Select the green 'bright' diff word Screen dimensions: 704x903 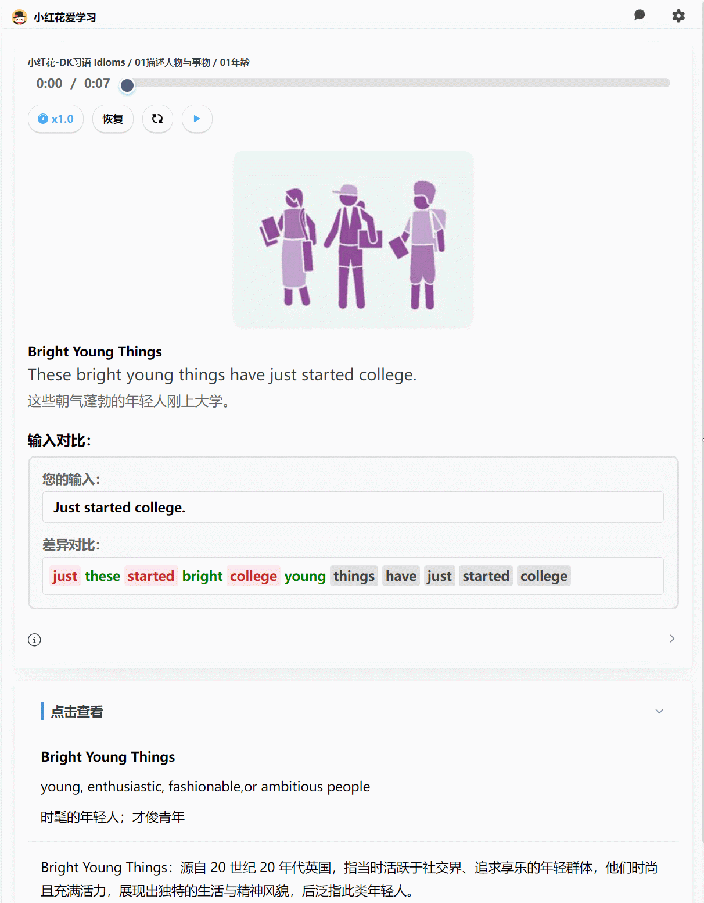point(202,576)
